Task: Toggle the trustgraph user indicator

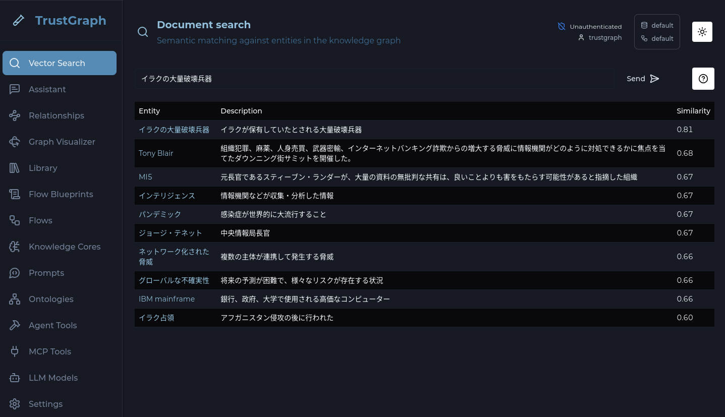Action: [x=599, y=37]
